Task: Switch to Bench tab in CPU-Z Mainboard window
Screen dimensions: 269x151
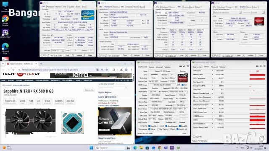Action: click(136, 7)
